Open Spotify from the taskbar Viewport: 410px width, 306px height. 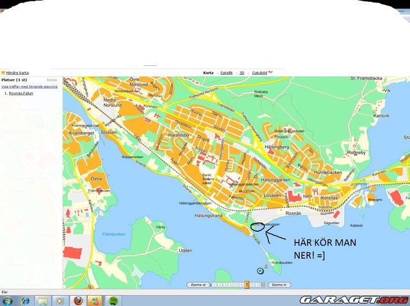click(x=112, y=300)
